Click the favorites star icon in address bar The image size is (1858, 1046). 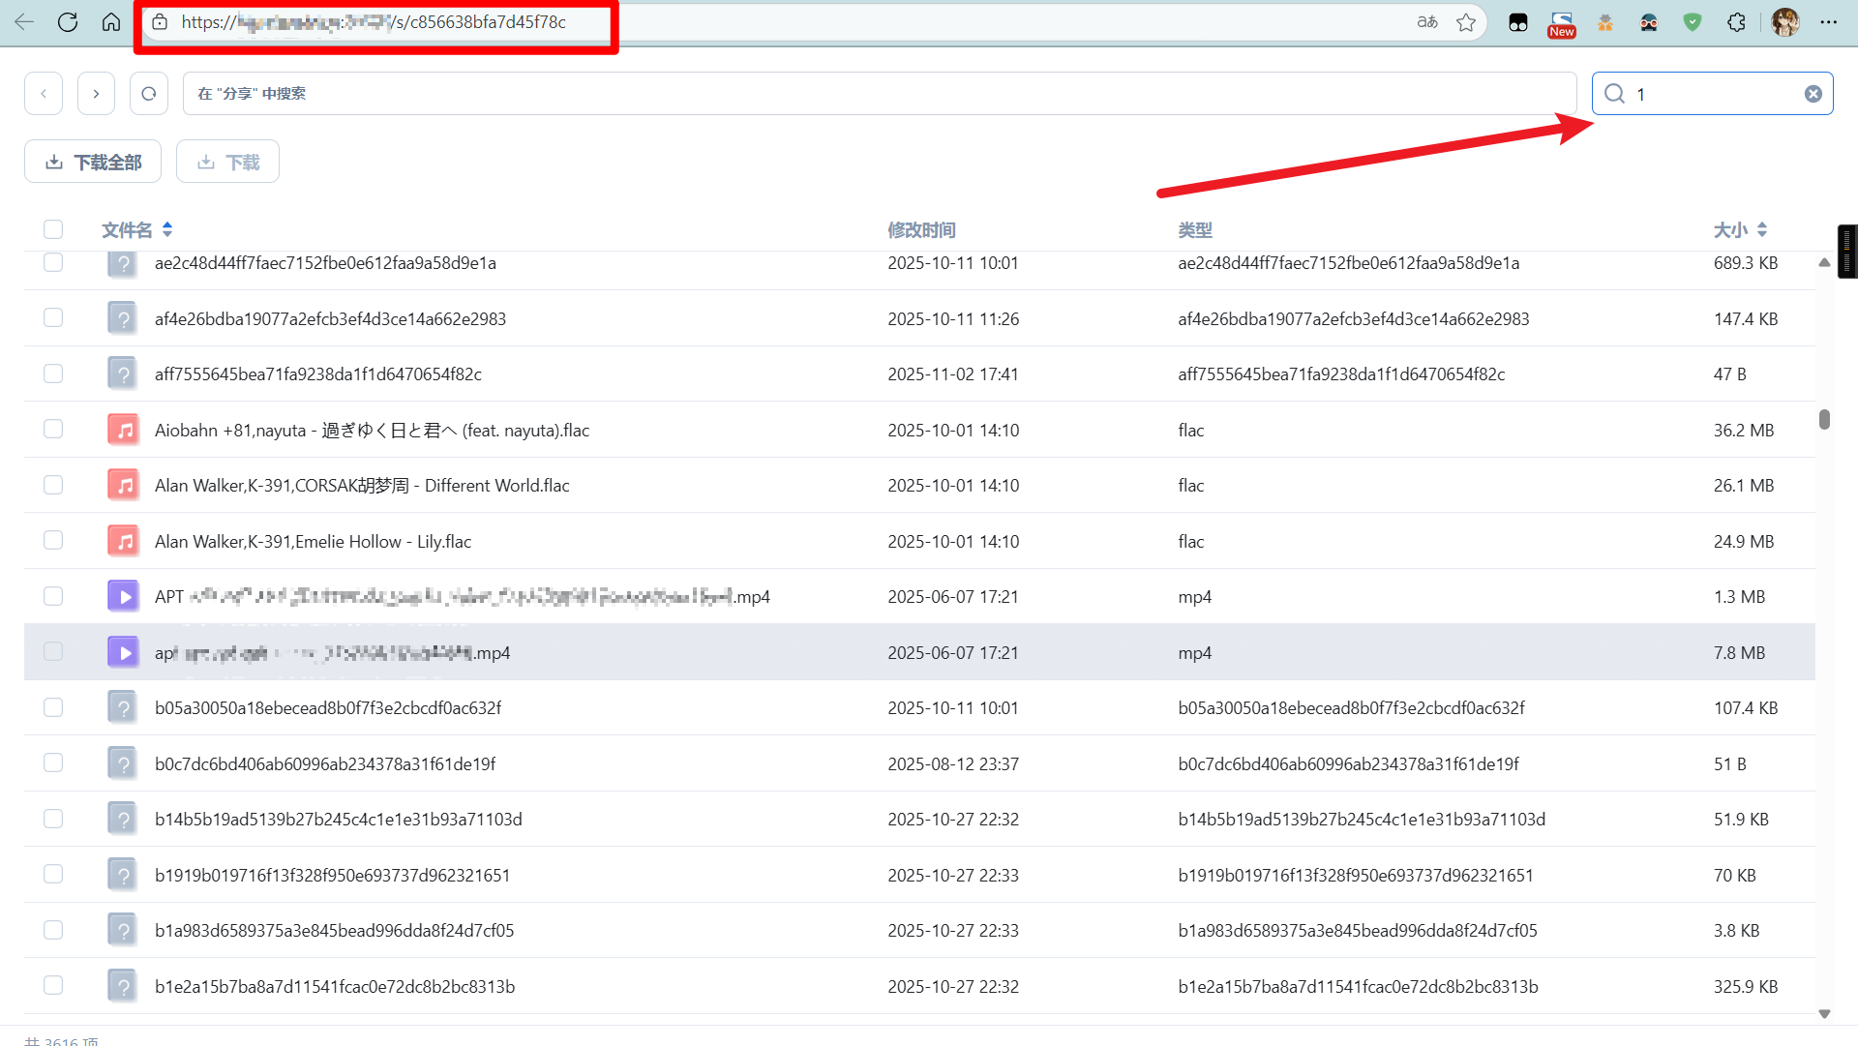pos(1466,22)
